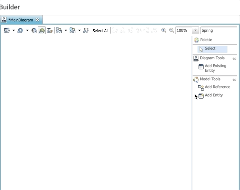
Task: Open dropdown arrow next to the window layout icon
Action: coord(14,30)
